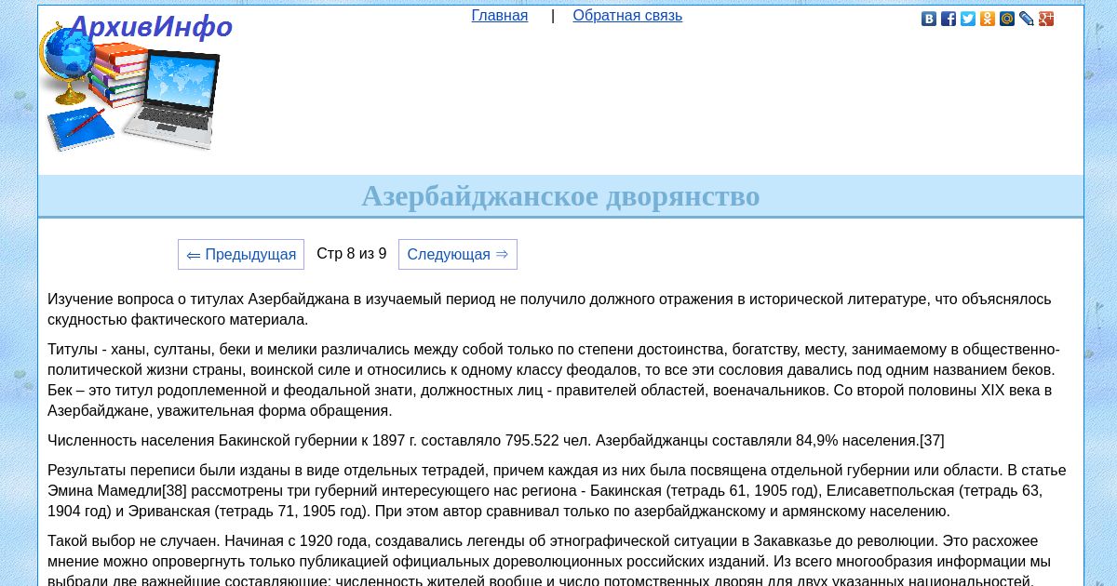Image resolution: width=1117 pixels, height=586 pixels.
Task: Click the АрхивИнфо site title
Action: [150, 27]
